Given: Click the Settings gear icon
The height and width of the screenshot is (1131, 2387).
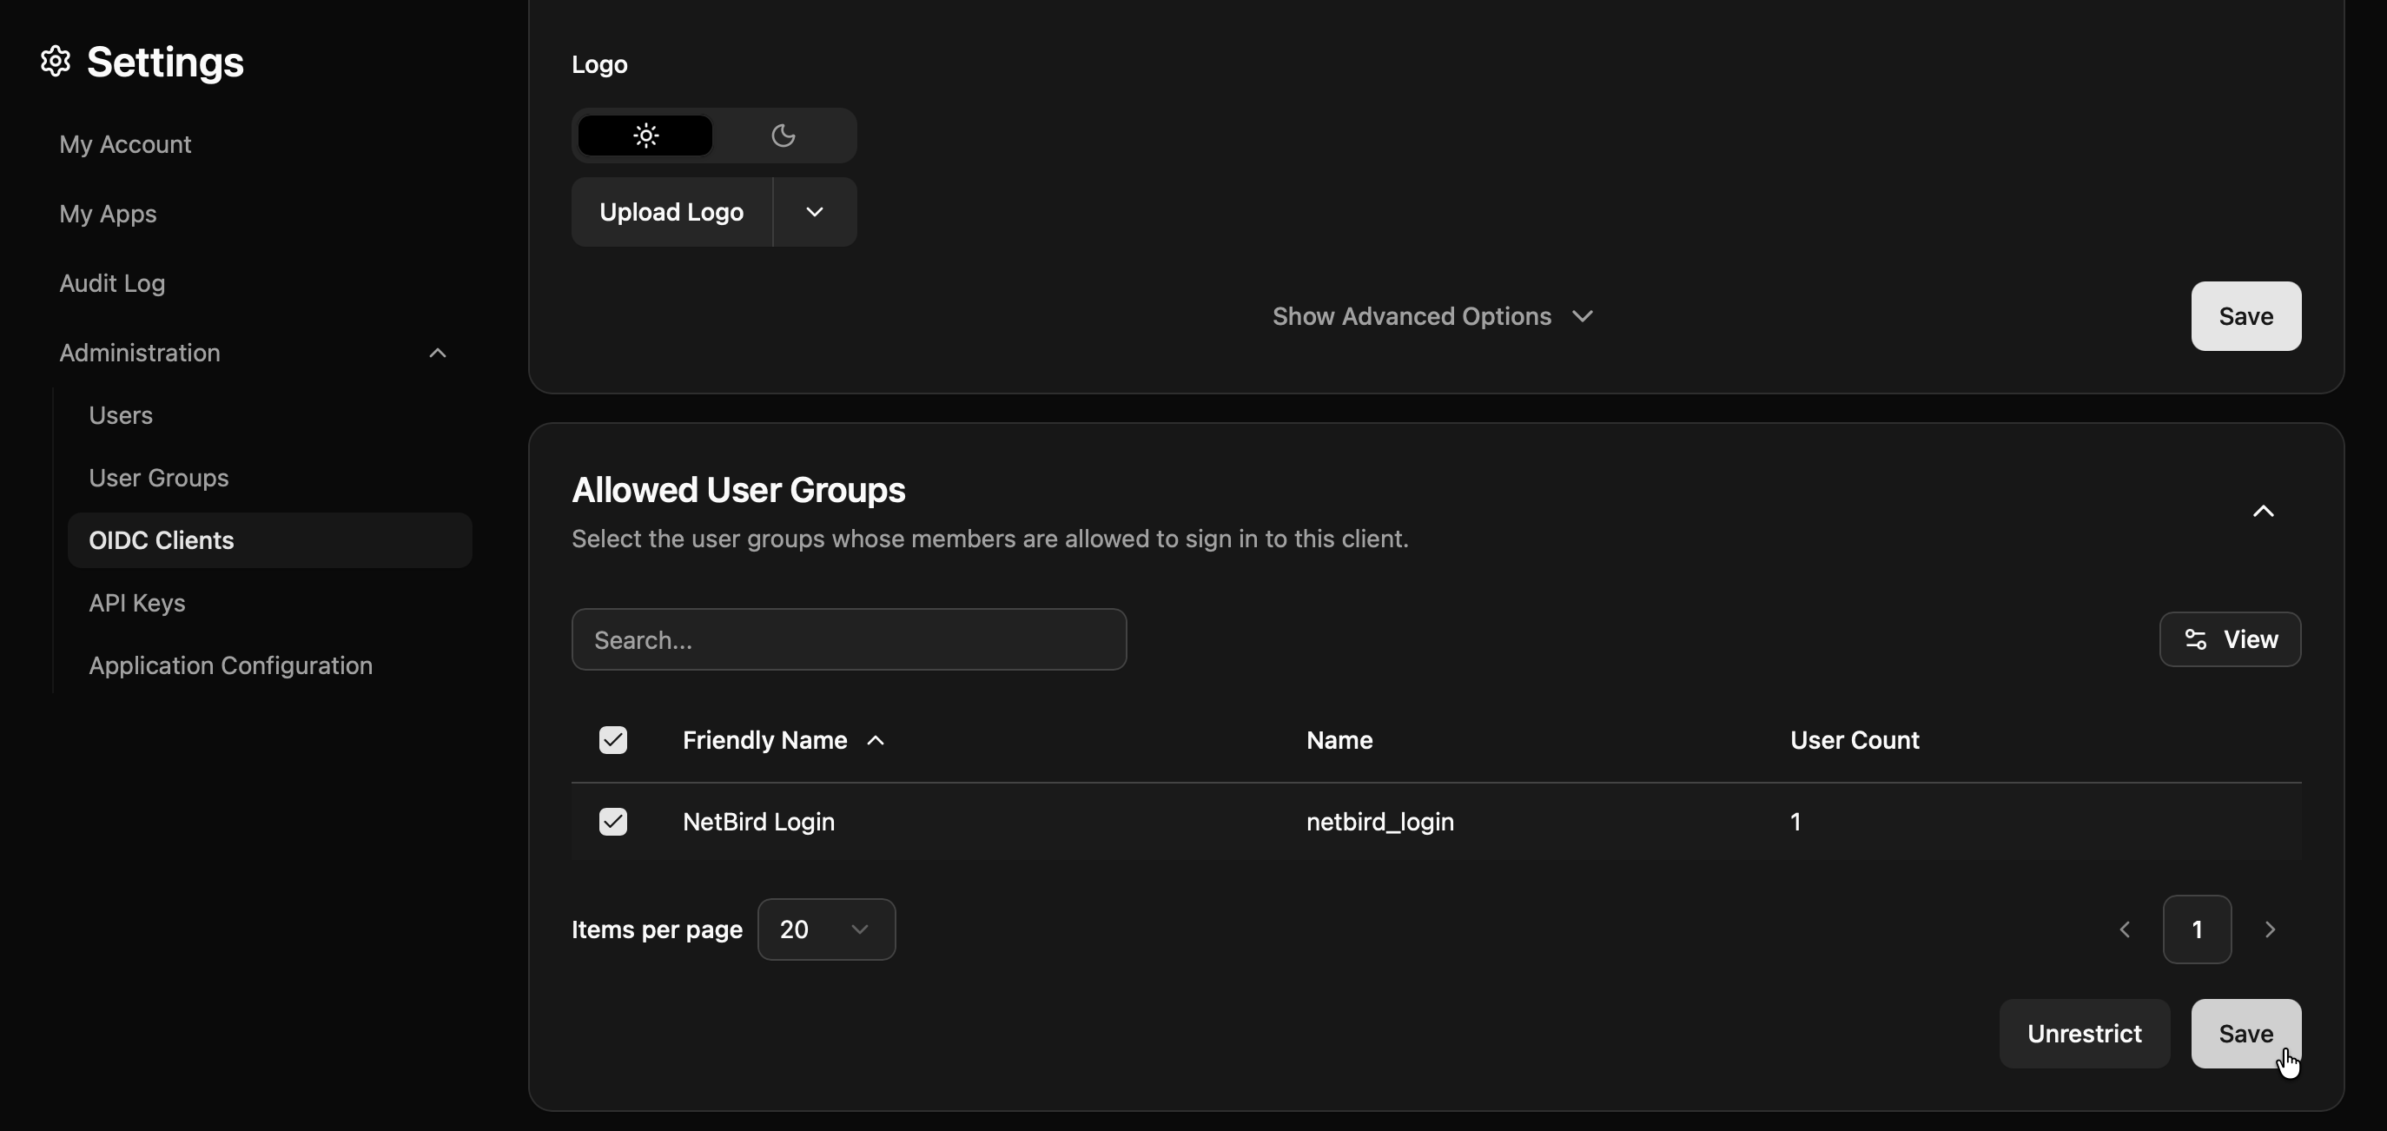Looking at the screenshot, I should (x=54, y=61).
